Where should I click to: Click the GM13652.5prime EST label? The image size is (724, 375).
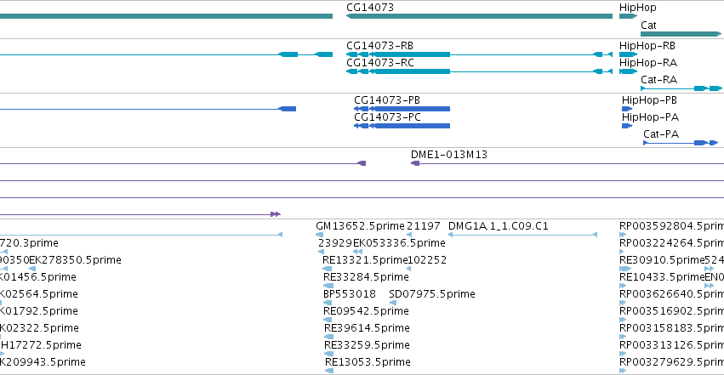pos(360,226)
